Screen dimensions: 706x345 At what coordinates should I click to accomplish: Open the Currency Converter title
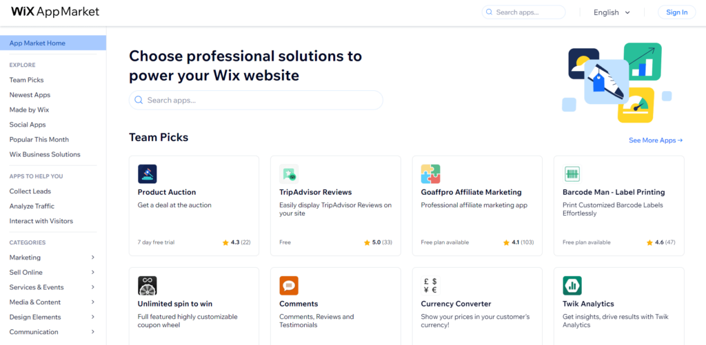coord(456,304)
